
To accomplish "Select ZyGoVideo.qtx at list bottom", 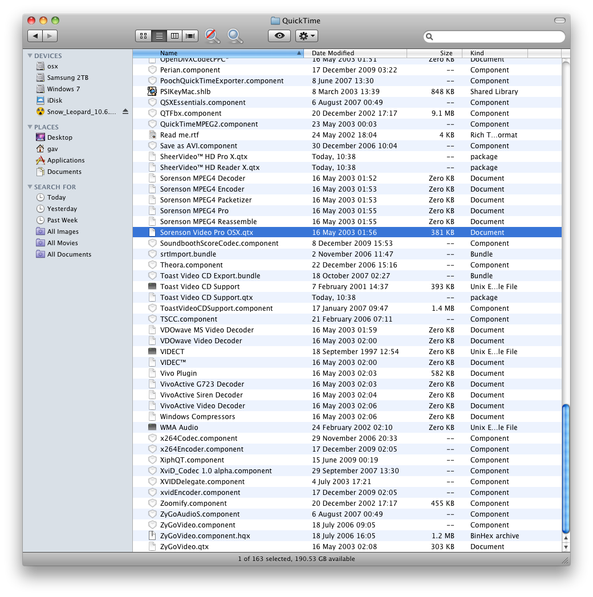I will click(347, 546).
